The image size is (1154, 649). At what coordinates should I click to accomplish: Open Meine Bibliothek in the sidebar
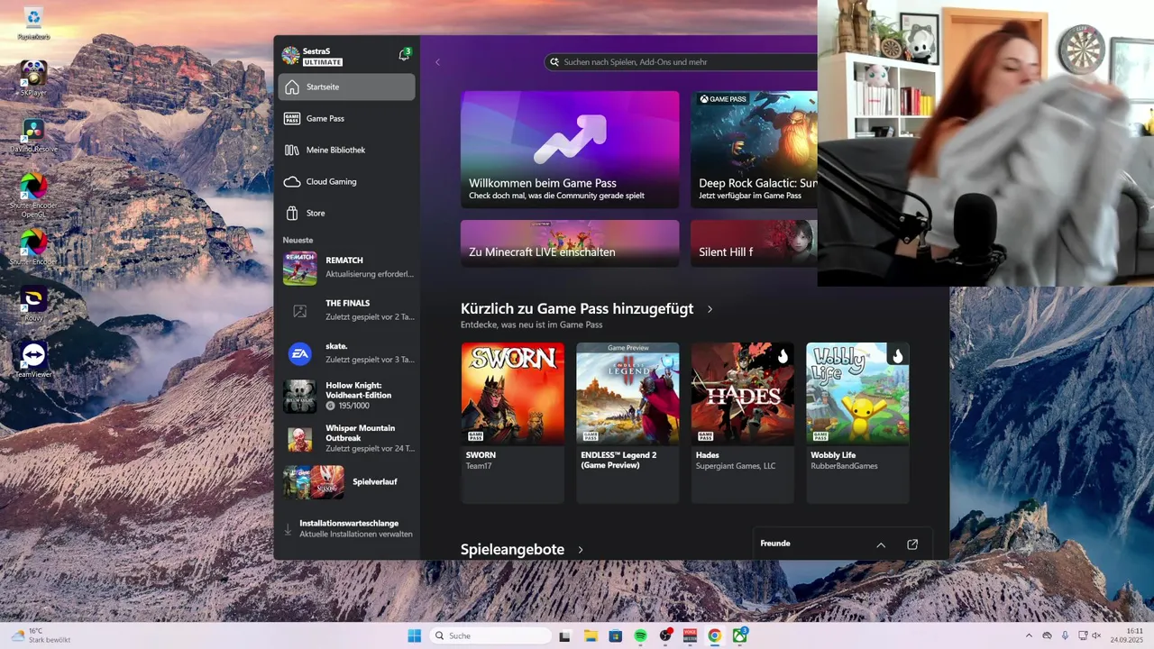click(x=346, y=150)
